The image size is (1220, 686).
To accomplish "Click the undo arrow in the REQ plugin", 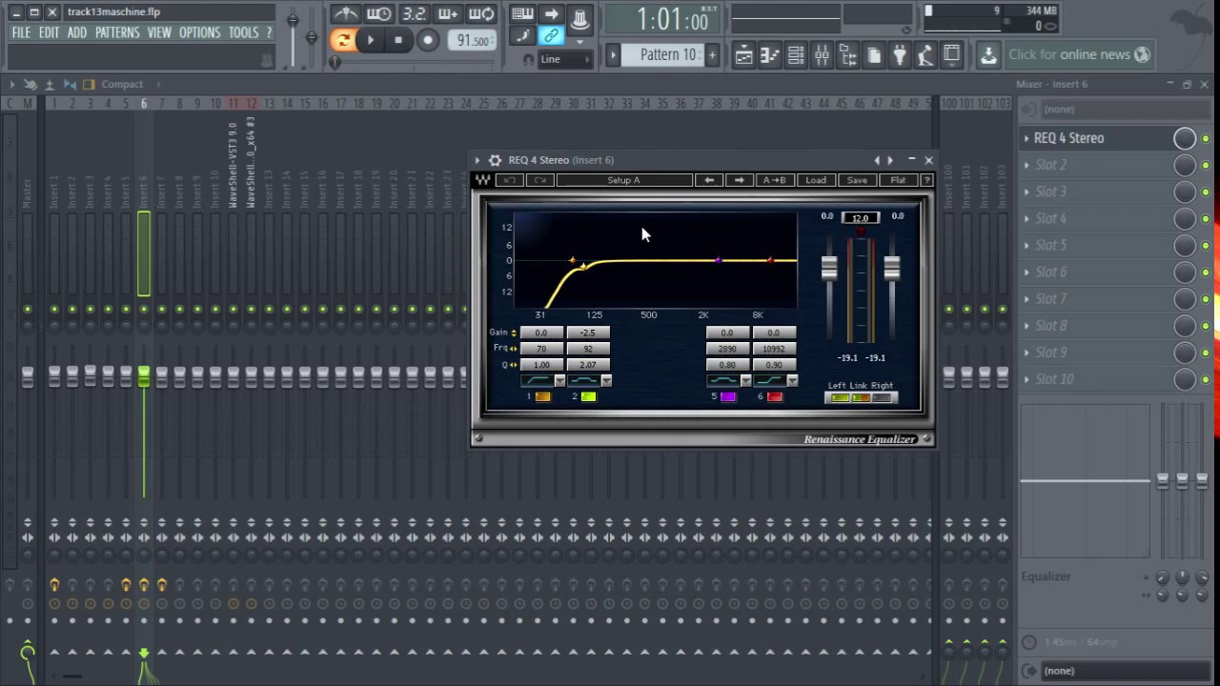I will click(510, 180).
